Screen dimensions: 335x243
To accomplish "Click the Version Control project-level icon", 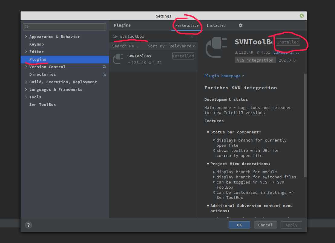I will (104, 67).
